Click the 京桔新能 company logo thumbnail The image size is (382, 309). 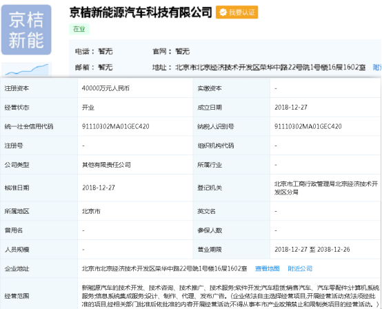coord(26,30)
